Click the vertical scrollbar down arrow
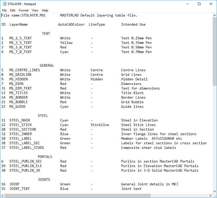 click(215, 191)
